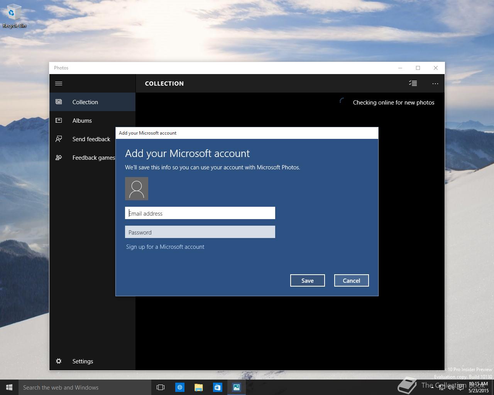Viewport: 494px width, 395px height.
Task: Open Sign up for a Microsoft account link
Action: coord(165,247)
